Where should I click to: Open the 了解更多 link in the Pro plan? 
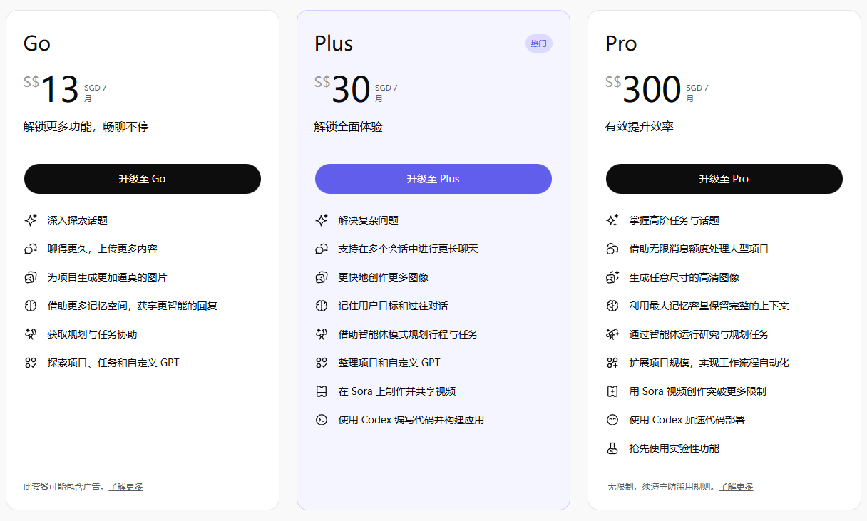pyautogui.click(x=735, y=486)
